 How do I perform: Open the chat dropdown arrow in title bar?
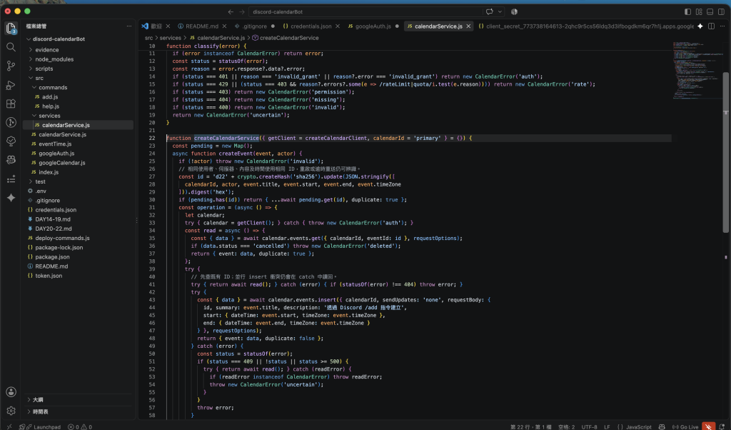tap(500, 11)
